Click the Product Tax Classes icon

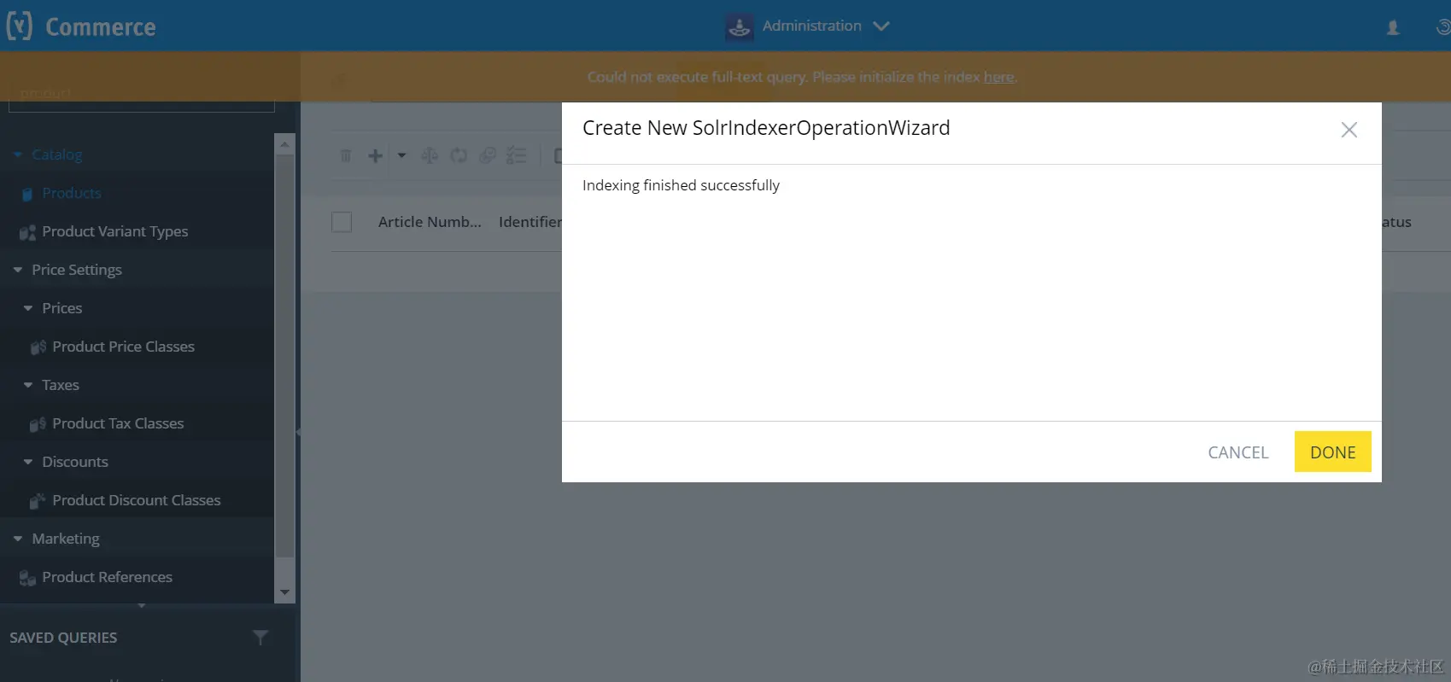pos(38,424)
